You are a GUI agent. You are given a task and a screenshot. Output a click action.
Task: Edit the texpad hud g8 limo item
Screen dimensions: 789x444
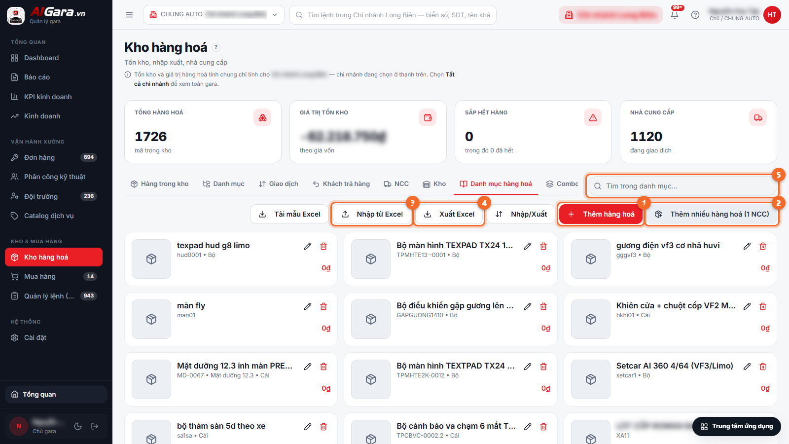[x=308, y=246]
